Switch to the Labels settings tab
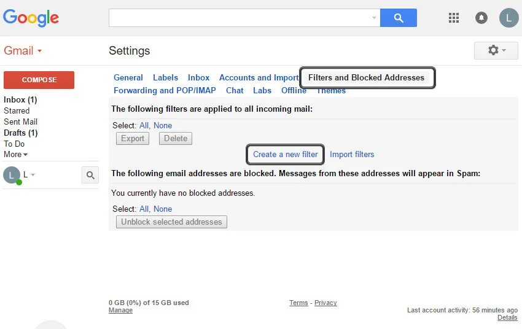522x329 pixels. click(x=165, y=77)
